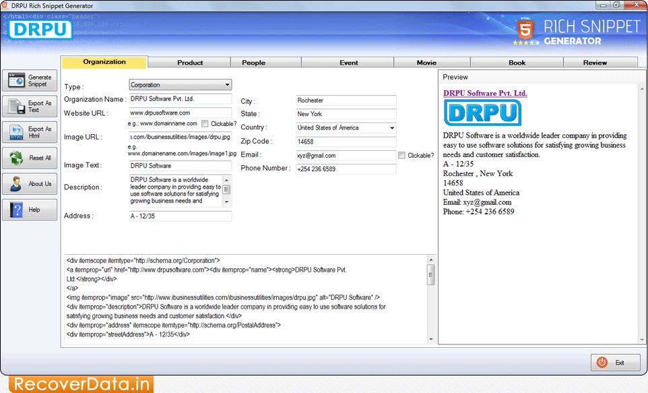648x393 pixels.
Task: Click code output scrollbar up arrow
Action: pyautogui.click(x=431, y=260)
